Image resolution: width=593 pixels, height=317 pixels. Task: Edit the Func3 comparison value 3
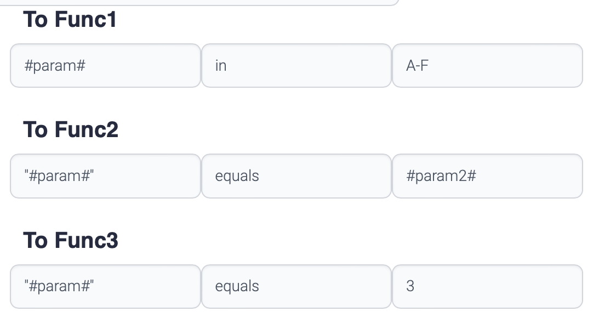click(487, 286)
